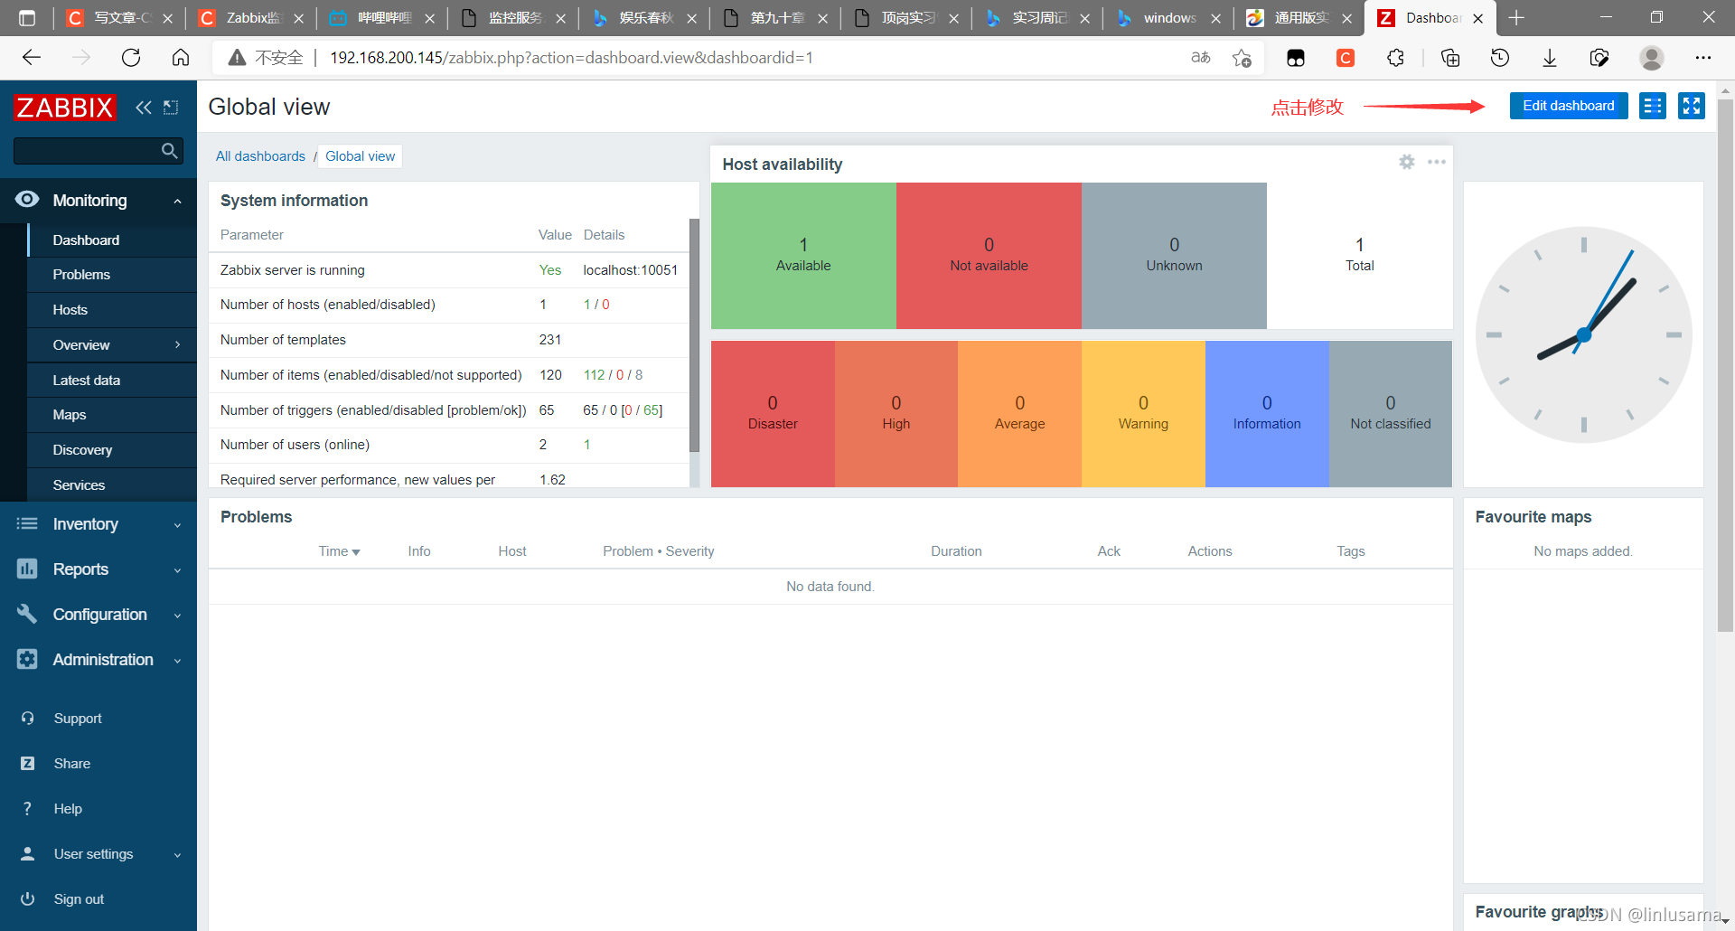Click the Help question mark icon
Screen dimensions: 1735x931
(x=28, y=809)
